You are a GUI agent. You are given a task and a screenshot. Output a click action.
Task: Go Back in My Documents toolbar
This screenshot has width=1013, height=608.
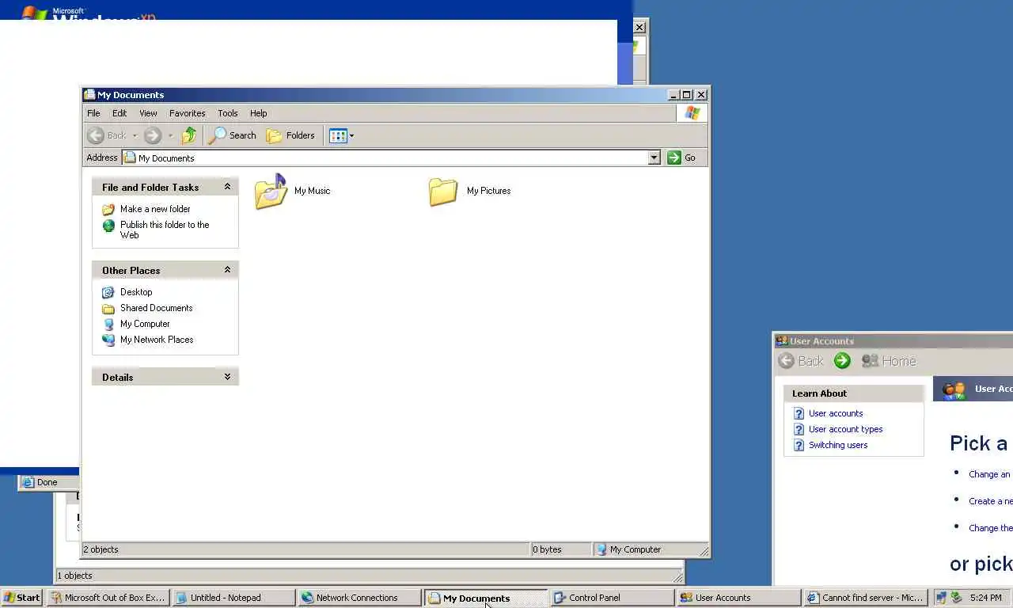coord(107,135)
